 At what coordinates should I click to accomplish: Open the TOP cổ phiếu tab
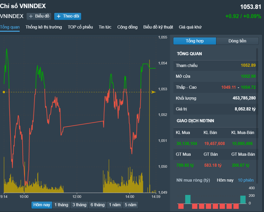coord(80,27)
